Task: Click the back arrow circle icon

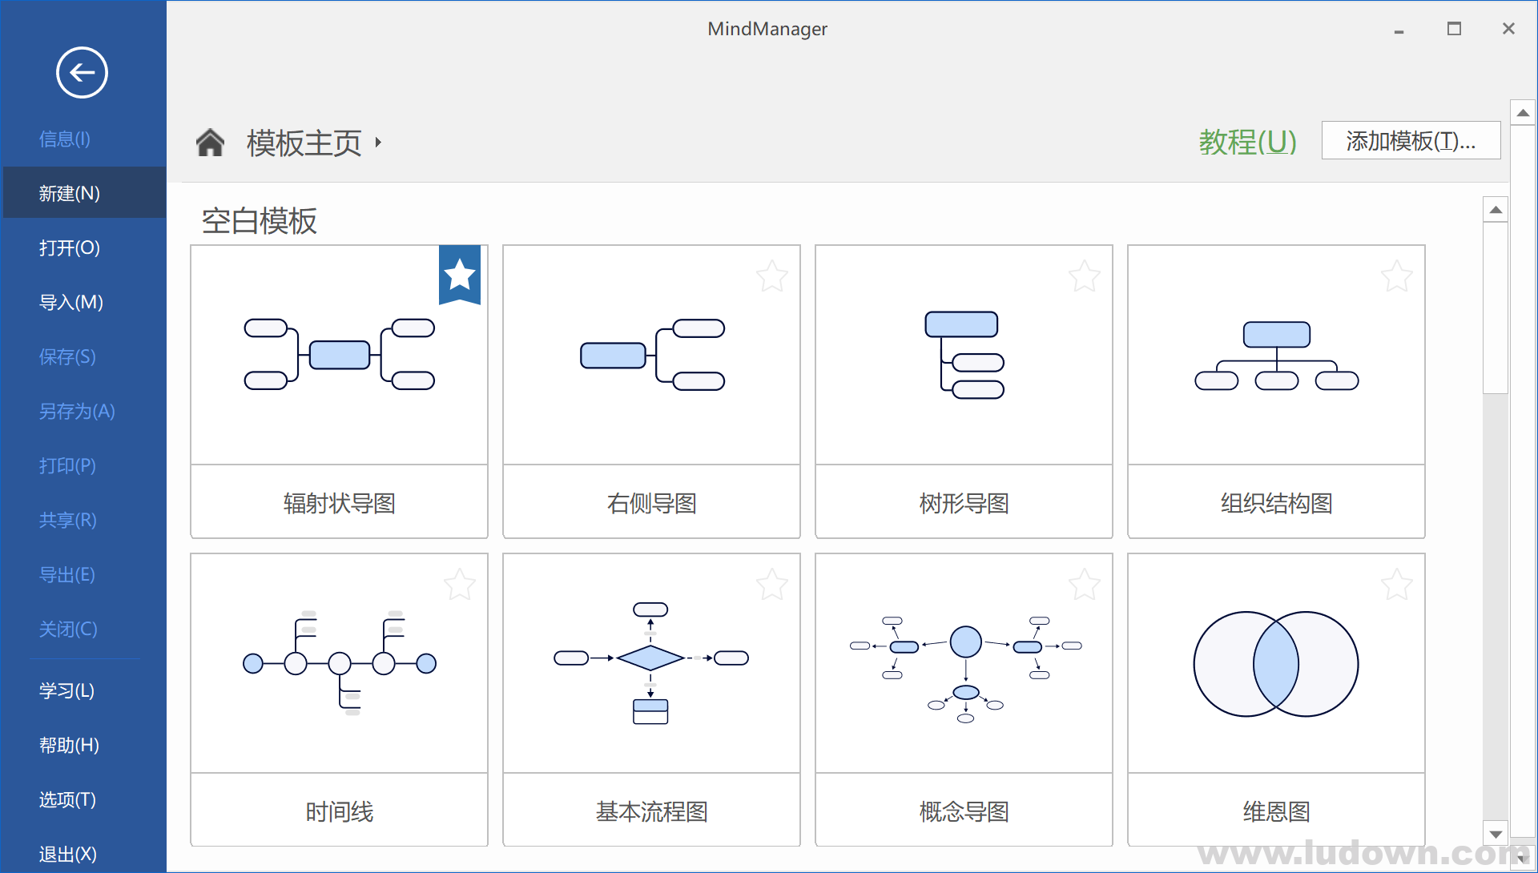Action: [82, 73]
